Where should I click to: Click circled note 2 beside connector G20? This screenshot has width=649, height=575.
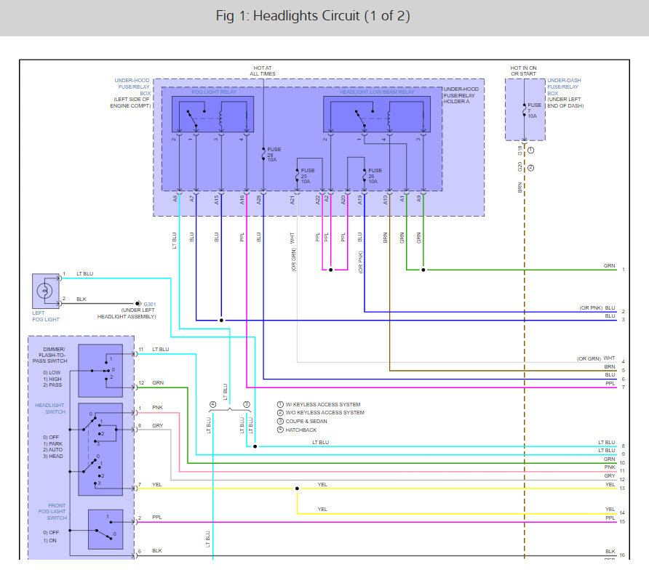530,167
